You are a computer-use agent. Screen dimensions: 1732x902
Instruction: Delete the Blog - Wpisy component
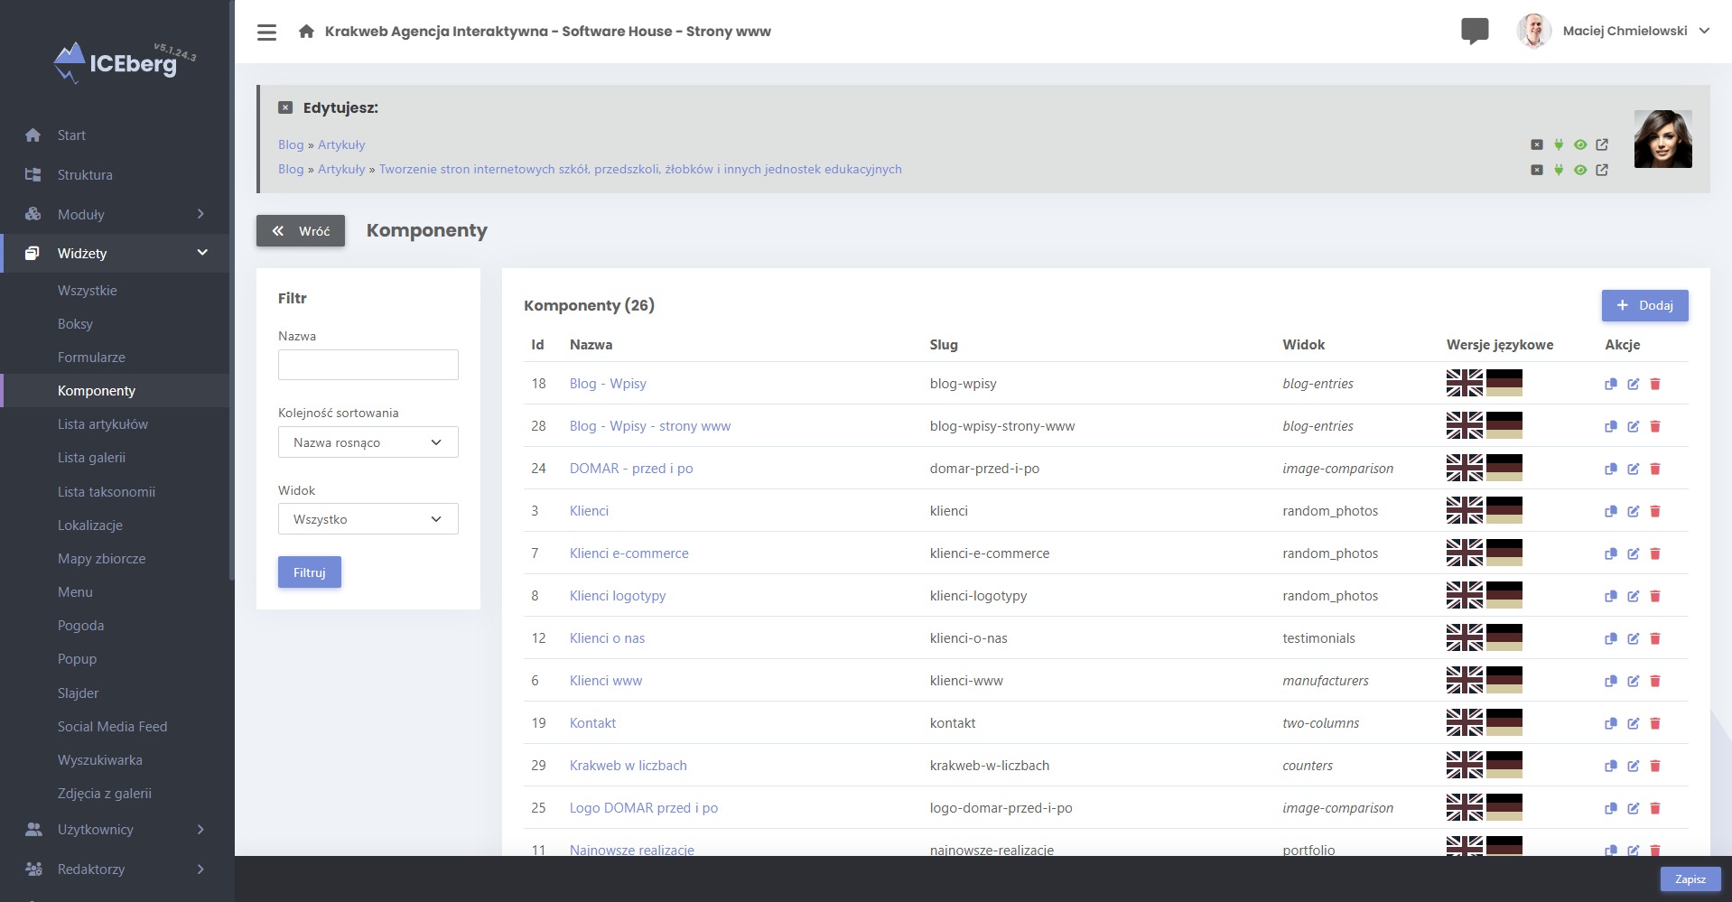pos(1655,384)
